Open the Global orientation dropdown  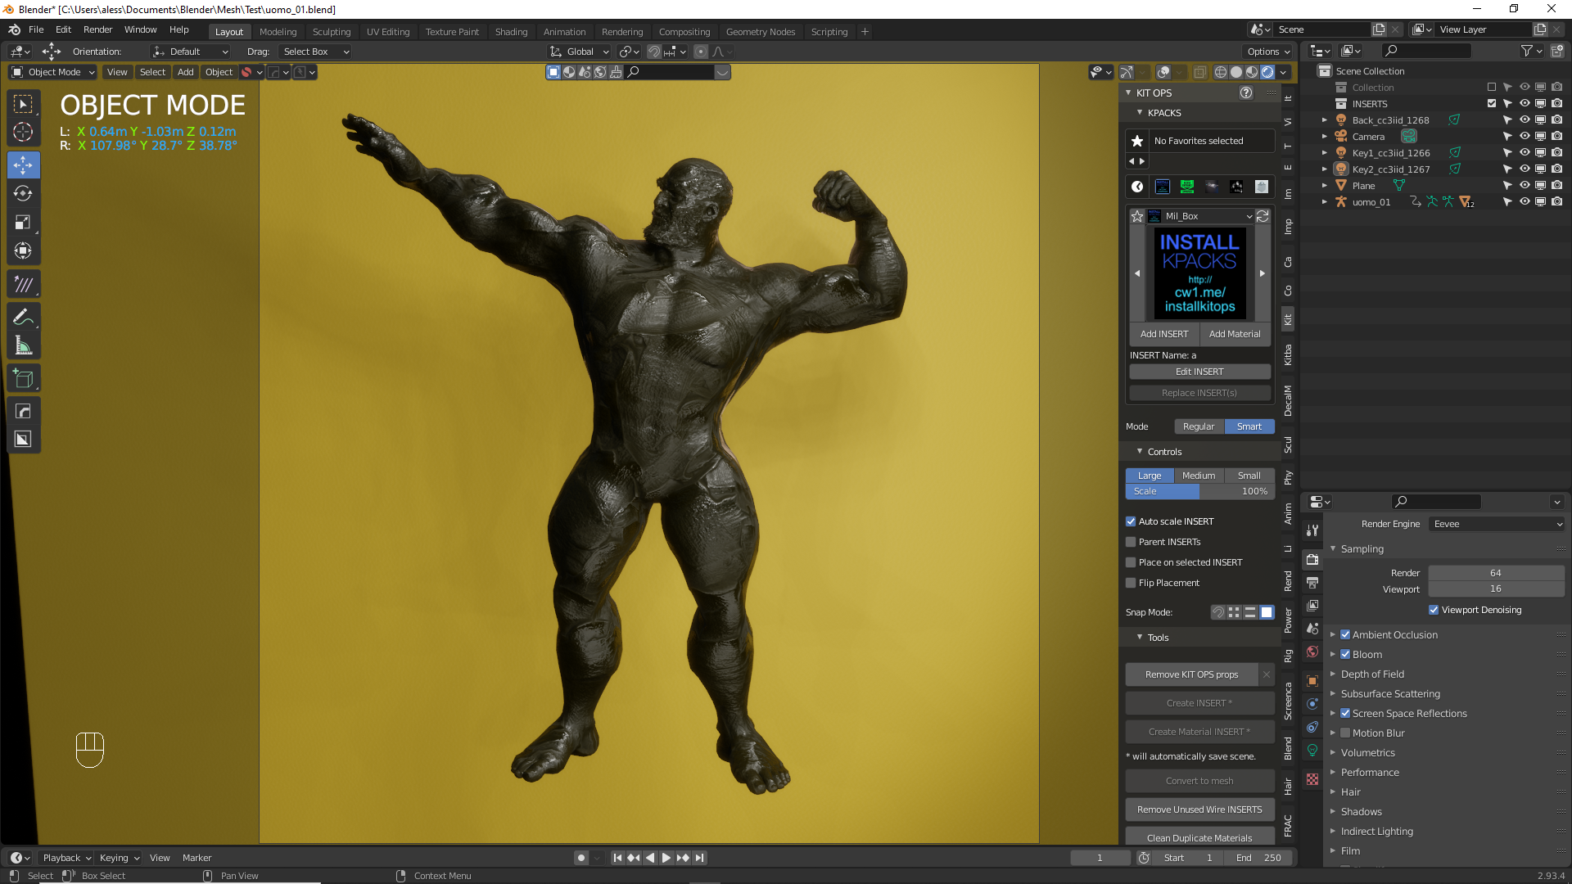tap(580, 52)
